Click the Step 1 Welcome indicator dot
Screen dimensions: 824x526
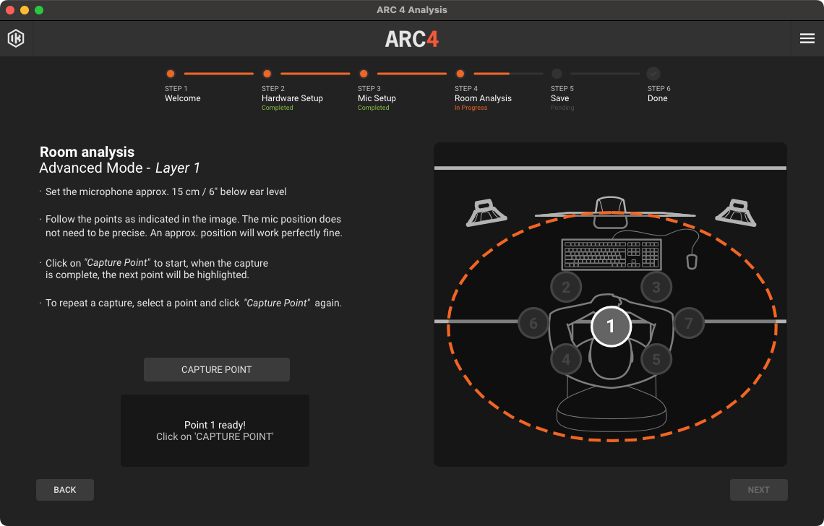pos(171,74)
